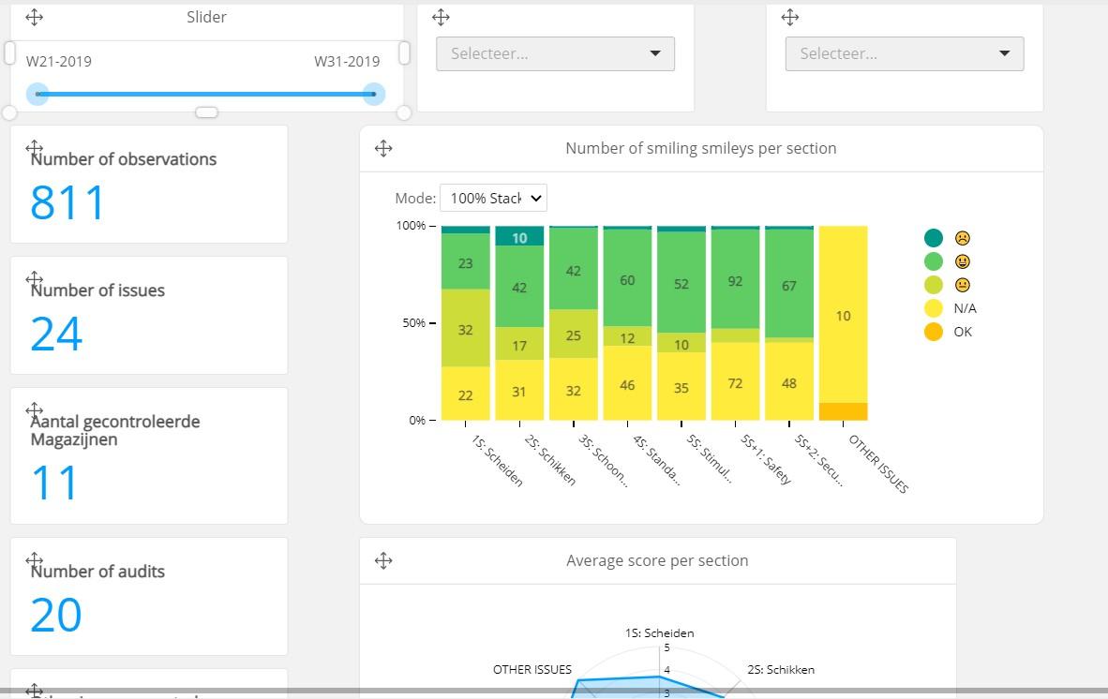Click the W21-2019 start slider handle

(37, 94)
